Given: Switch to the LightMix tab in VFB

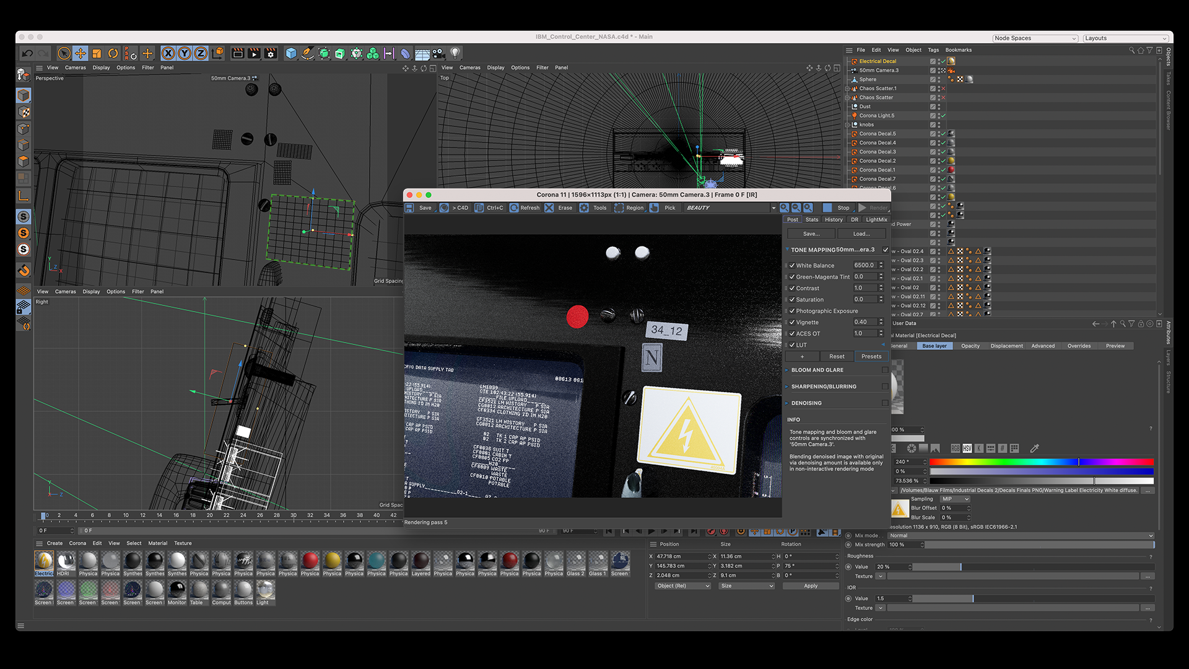Looking at the screenshot, I should point(876,219).
